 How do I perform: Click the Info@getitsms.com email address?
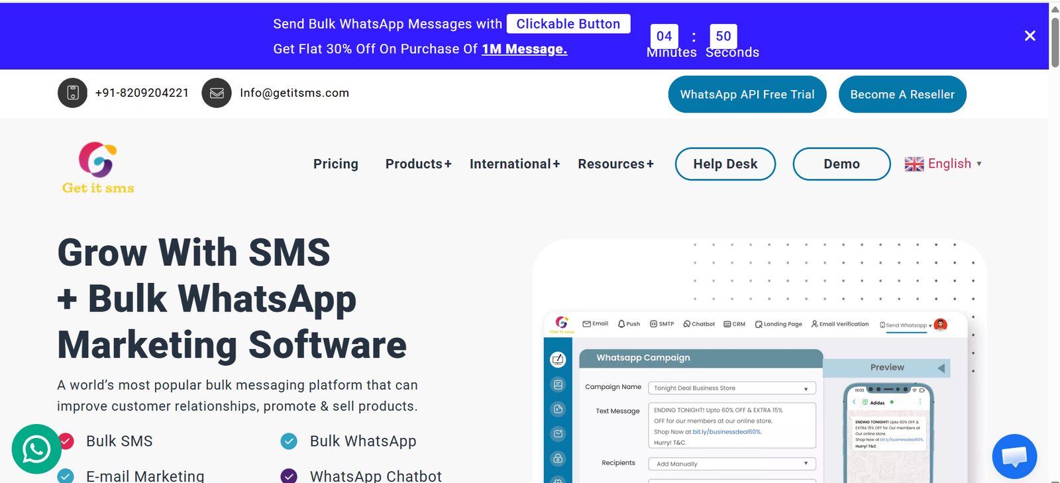click(x=294, y=93)
